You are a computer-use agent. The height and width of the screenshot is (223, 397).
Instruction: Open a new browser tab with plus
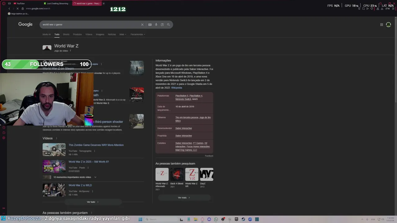click(104, 3)
